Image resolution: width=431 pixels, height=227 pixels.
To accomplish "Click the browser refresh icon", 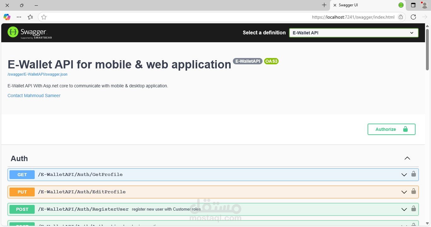I will click(413, 17).
